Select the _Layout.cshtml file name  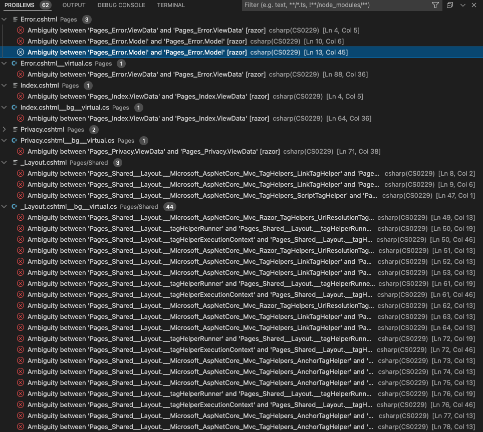tap(44, 163)
